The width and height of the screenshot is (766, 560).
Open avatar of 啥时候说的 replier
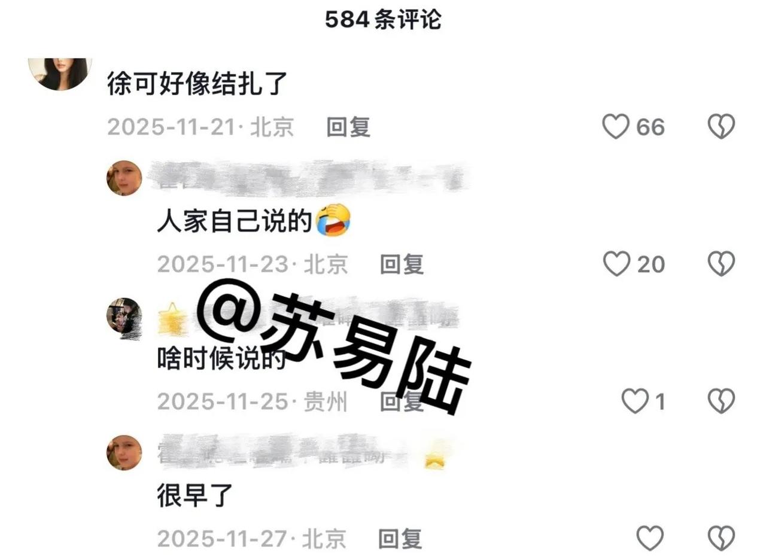[x=124, y=315]
